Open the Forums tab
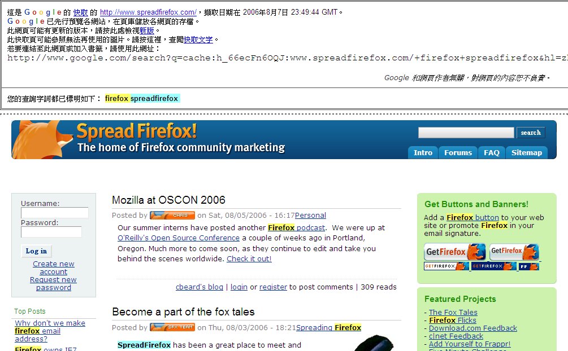Image resolution: width=568 pixels, height=351 pixels. 458,153
